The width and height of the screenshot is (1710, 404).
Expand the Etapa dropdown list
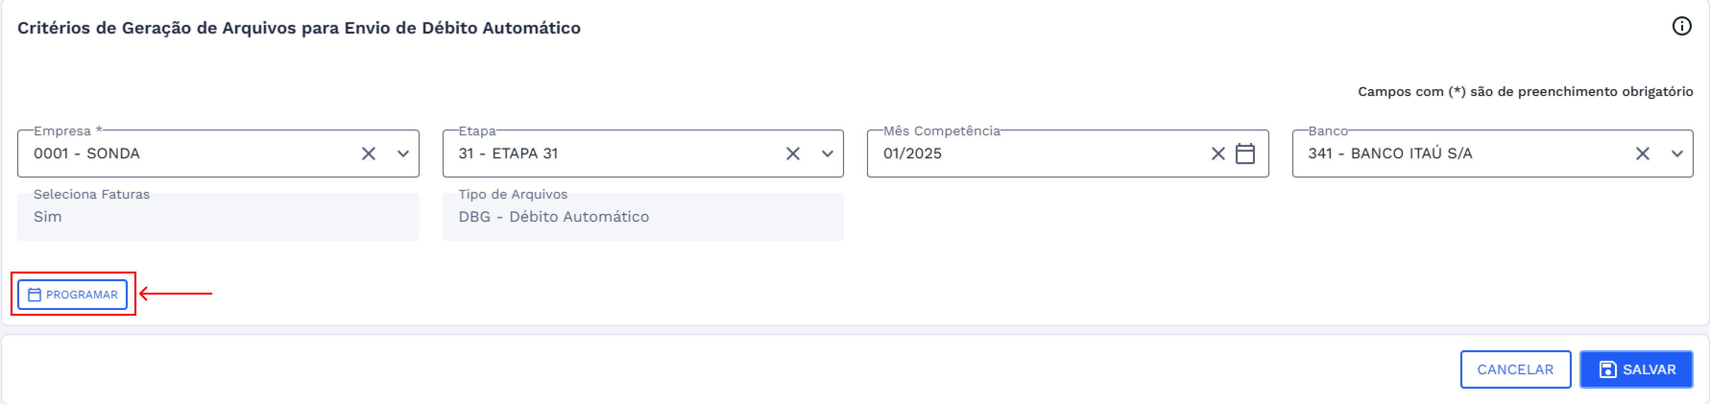tap(827, 154)
